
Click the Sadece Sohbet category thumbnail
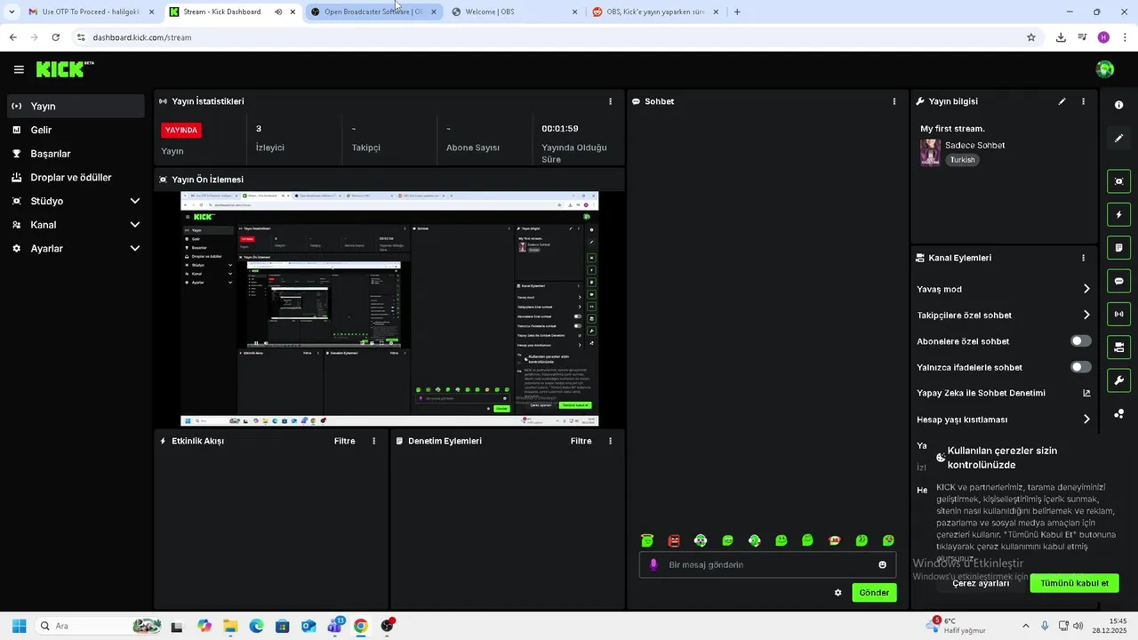point(930,152)
